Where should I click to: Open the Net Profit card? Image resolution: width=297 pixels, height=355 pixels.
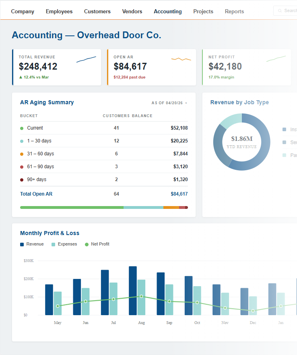point(247,67)
